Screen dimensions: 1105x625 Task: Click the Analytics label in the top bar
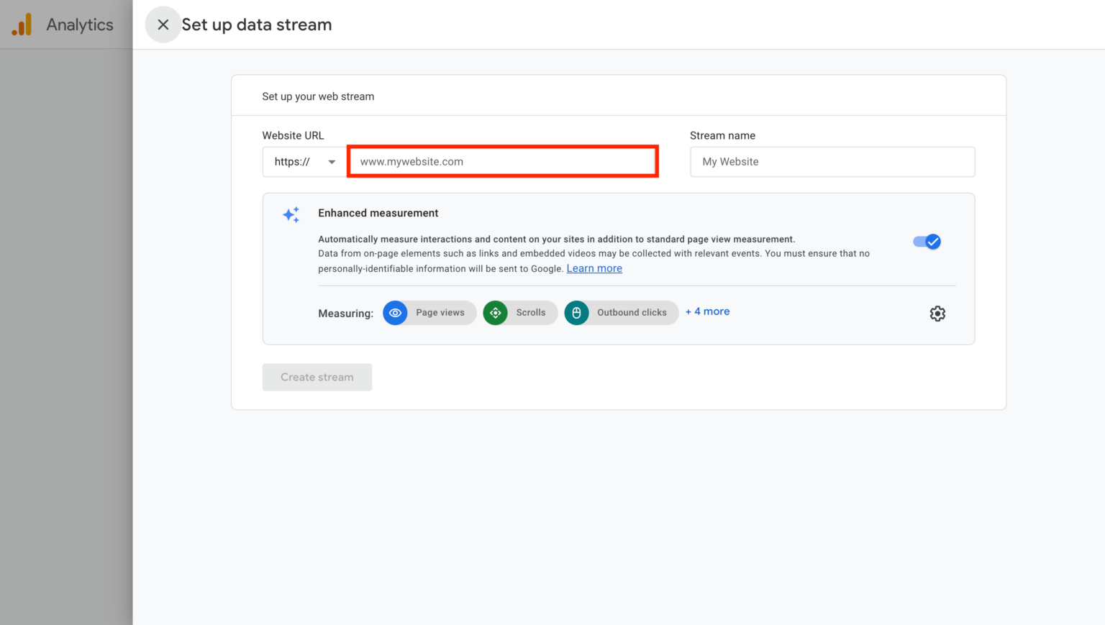point(79,24)
